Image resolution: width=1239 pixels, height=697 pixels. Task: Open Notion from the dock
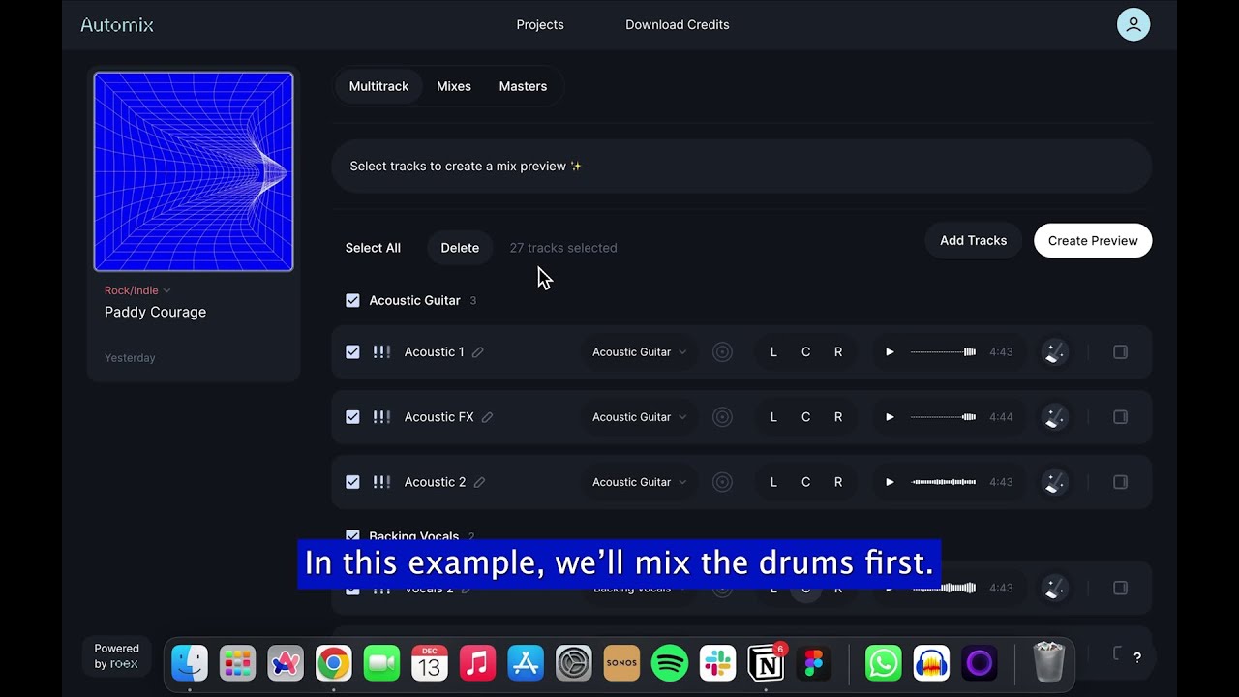click(x=766, y=663)
